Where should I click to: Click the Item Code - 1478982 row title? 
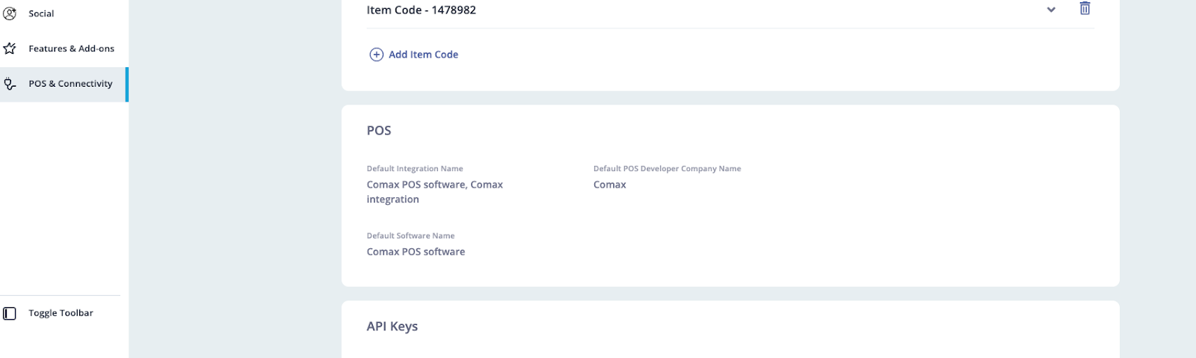pyautogui.click(x=421, y=10)
